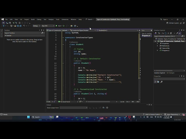Click the Alphabetical sort icon in Properties
Image resolution: width=186 pixels, height=139 pixels.
pos(158,82)
